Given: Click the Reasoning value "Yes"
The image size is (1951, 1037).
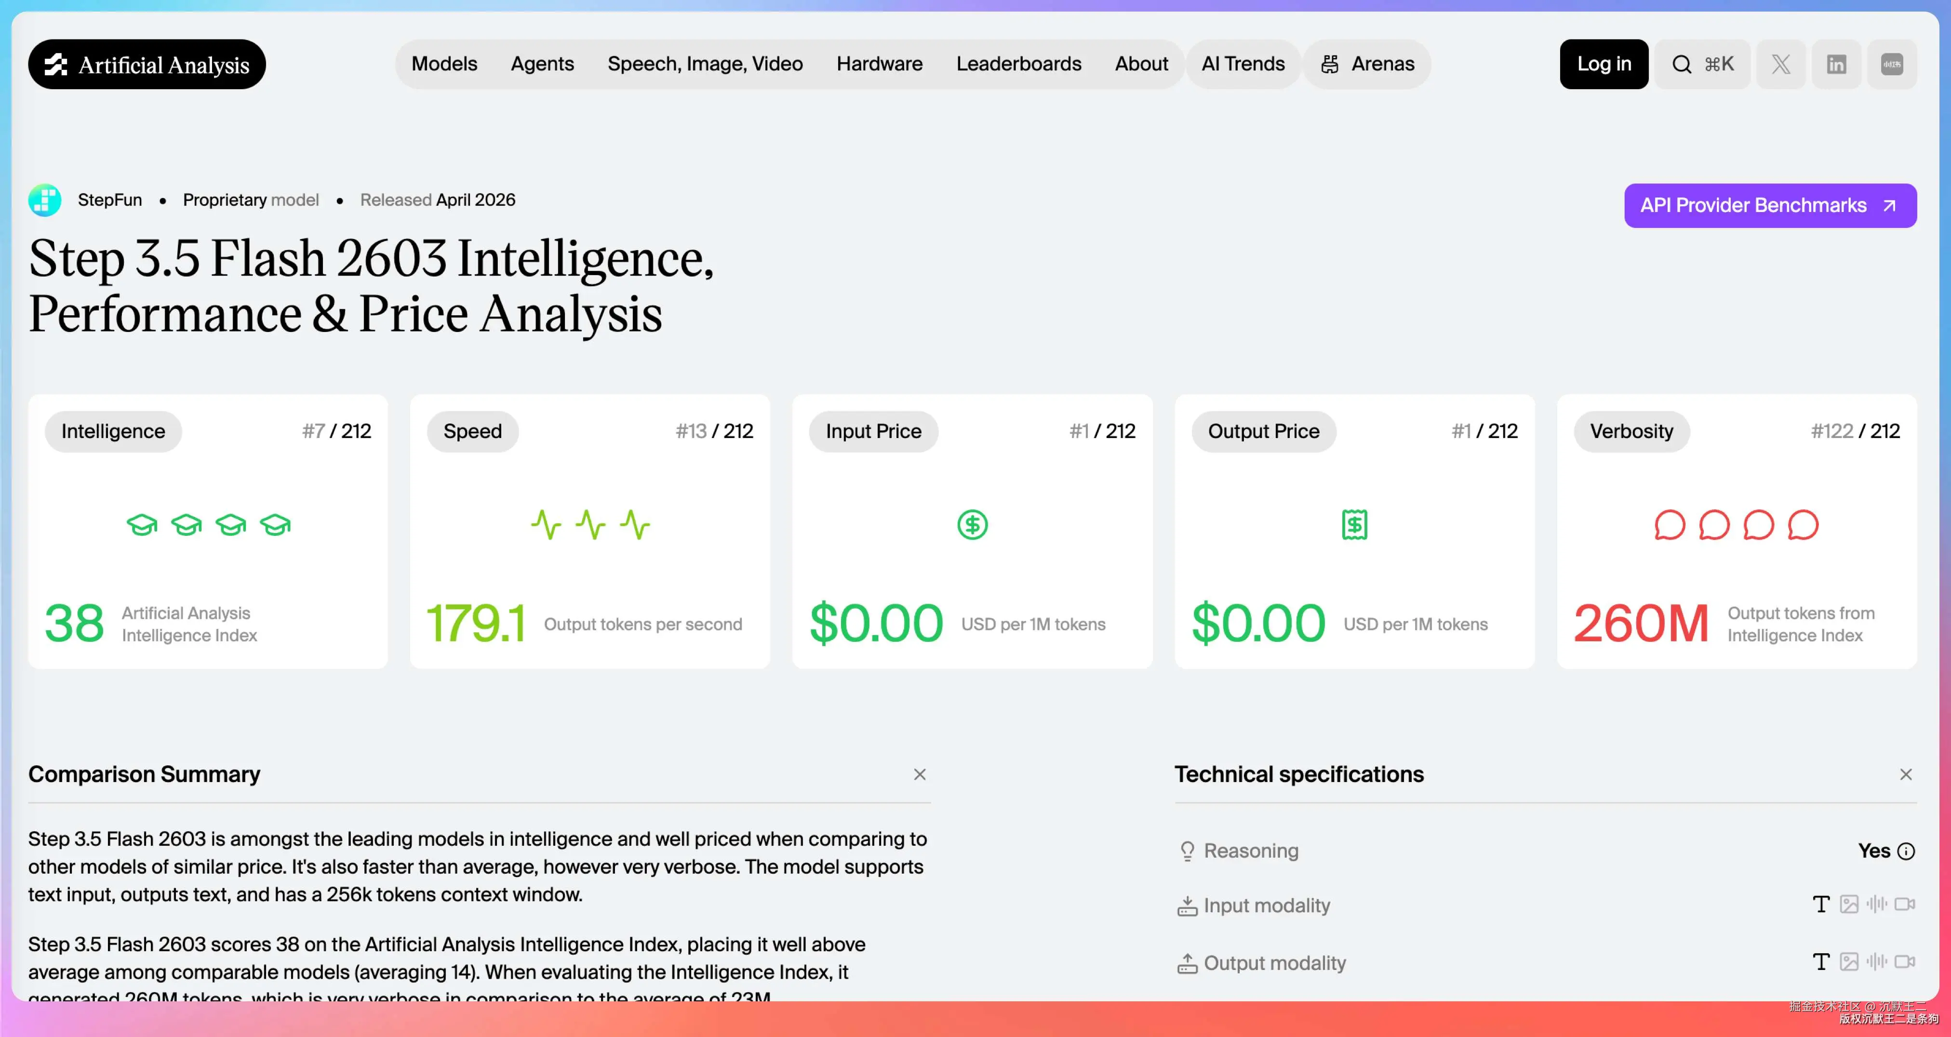Looking at the screenshot, I should pyautogui.click(x=1874, y=851).
